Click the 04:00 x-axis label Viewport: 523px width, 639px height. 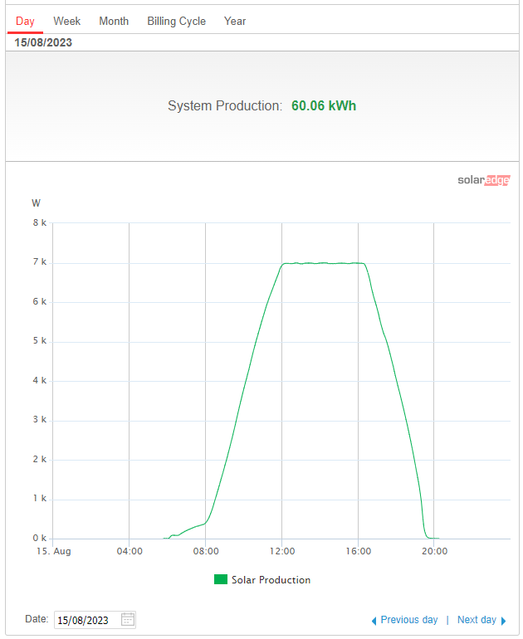click(130, 551)
